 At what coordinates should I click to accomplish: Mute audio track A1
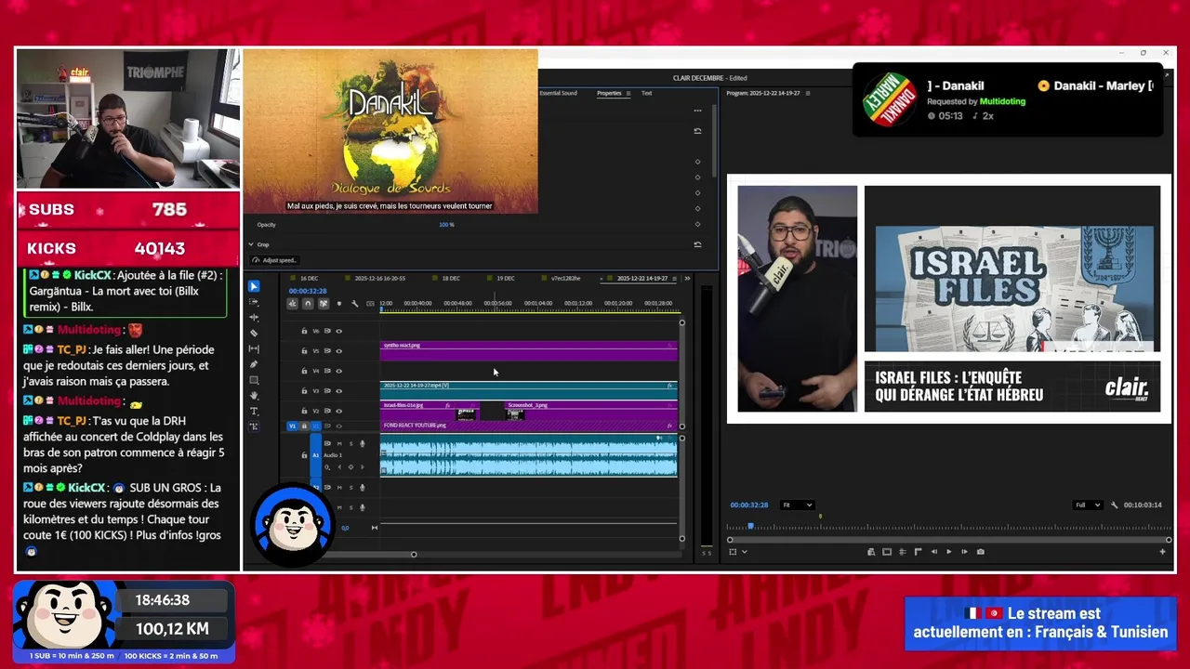coord(339,444)
